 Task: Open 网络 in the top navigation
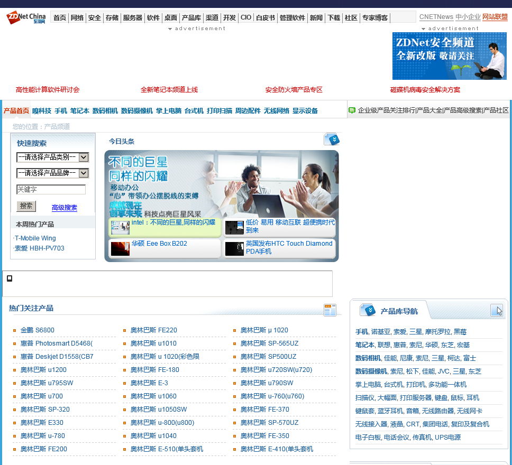(x=77, y=17)
